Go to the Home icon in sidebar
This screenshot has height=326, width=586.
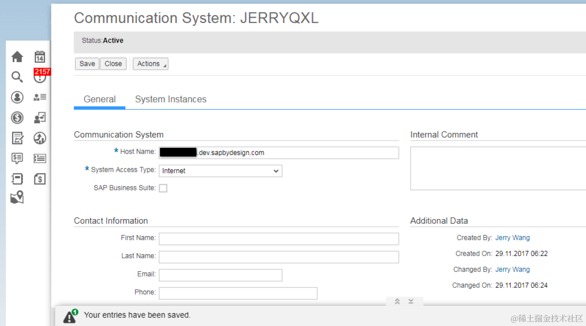click(x=17, y=57)
